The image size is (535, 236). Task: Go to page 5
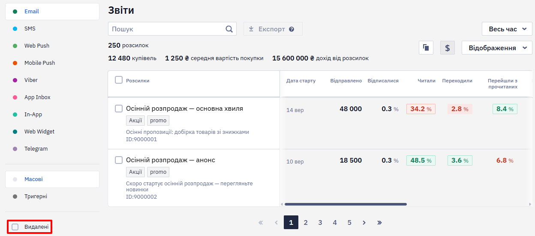[349, 222]
